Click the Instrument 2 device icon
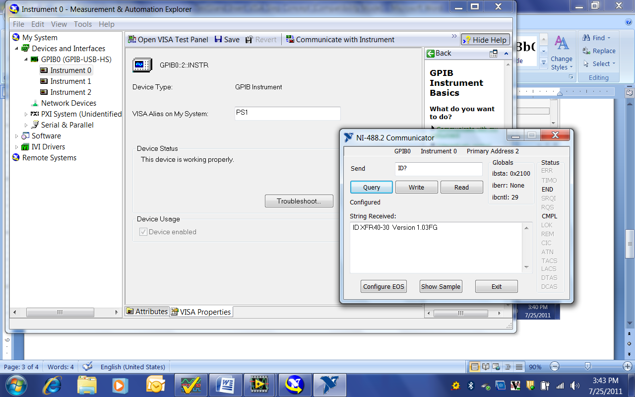 [44, 92]
